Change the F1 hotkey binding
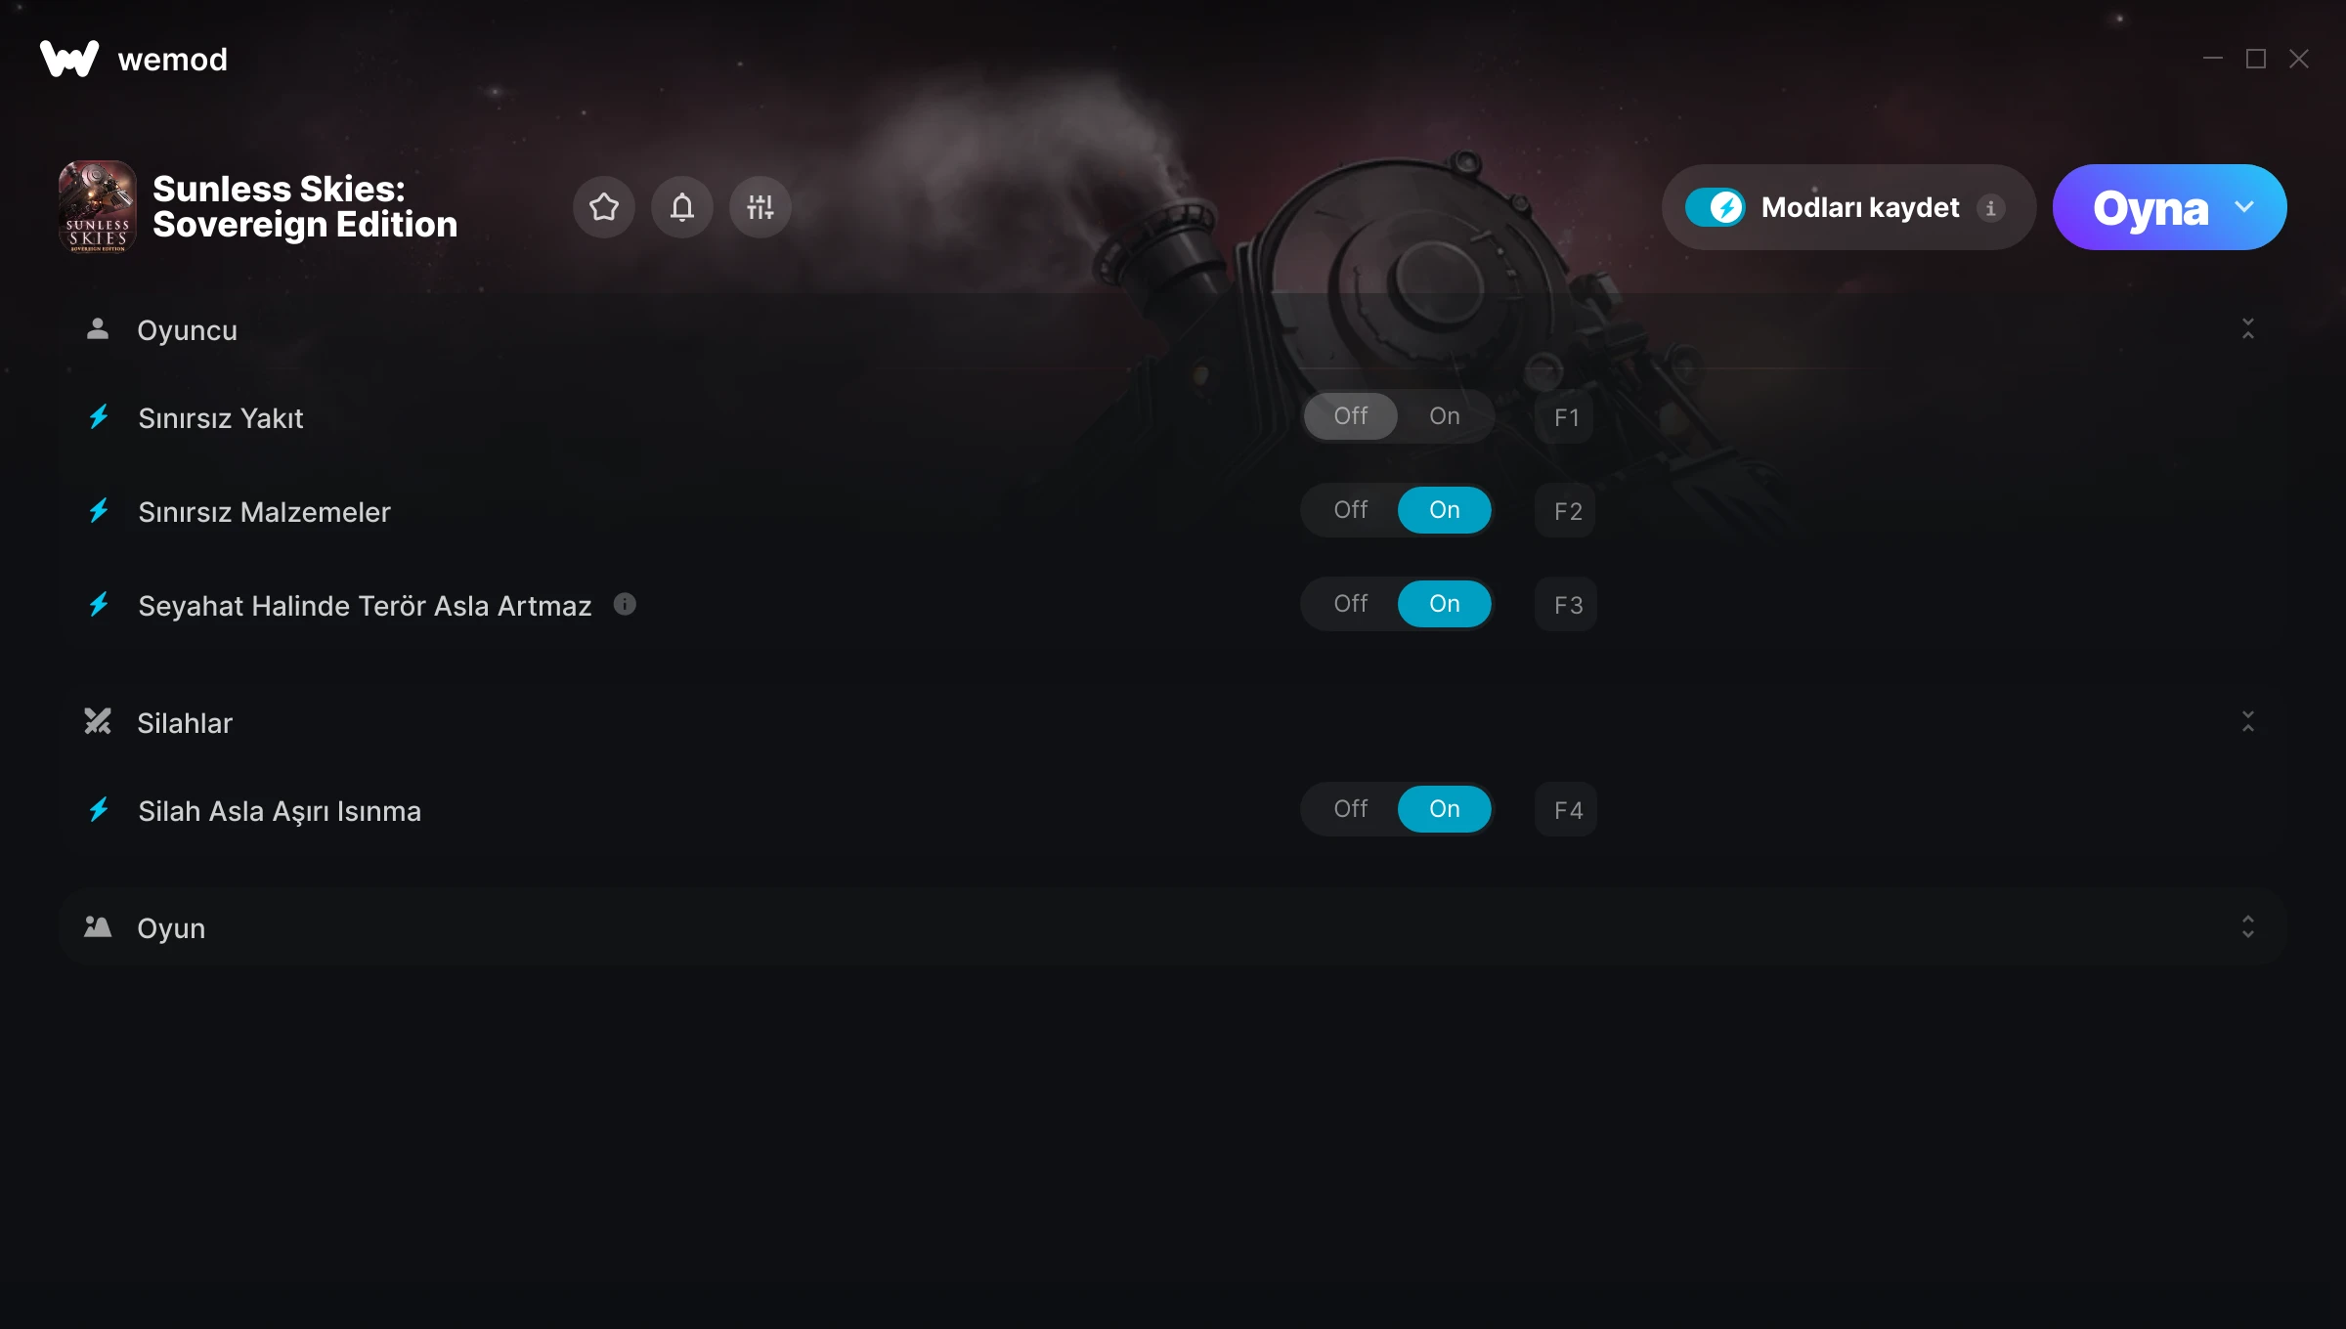The image size is (2346, 1329). [x=1566, y=417]
